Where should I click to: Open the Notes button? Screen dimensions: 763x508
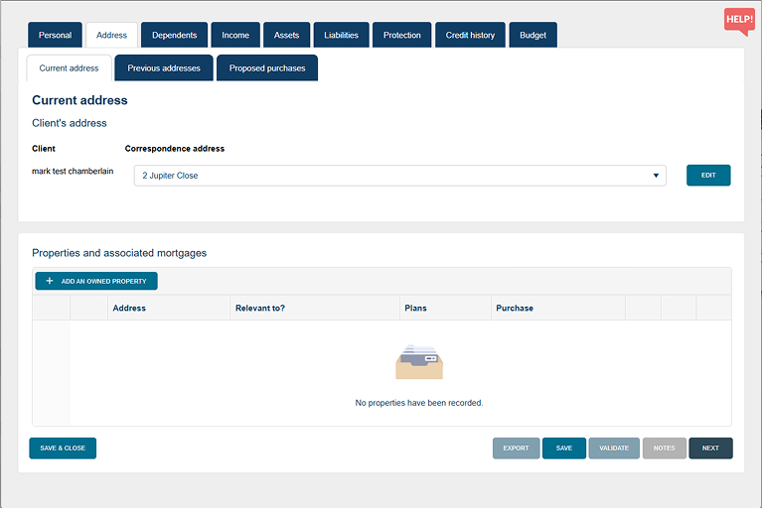click(664, 448)
